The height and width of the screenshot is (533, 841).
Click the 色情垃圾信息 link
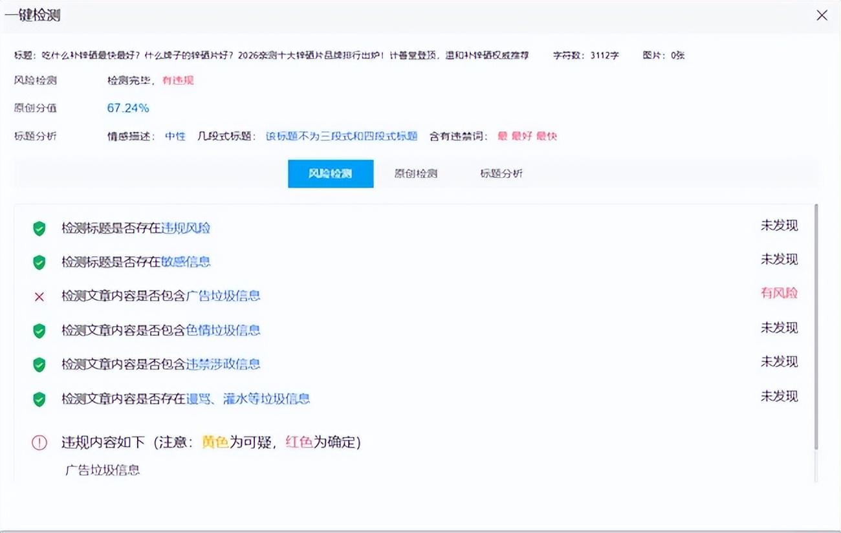tap(223, 331)
